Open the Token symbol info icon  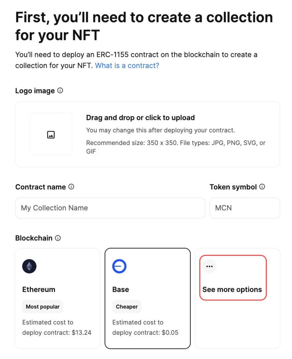click(262, 187)
